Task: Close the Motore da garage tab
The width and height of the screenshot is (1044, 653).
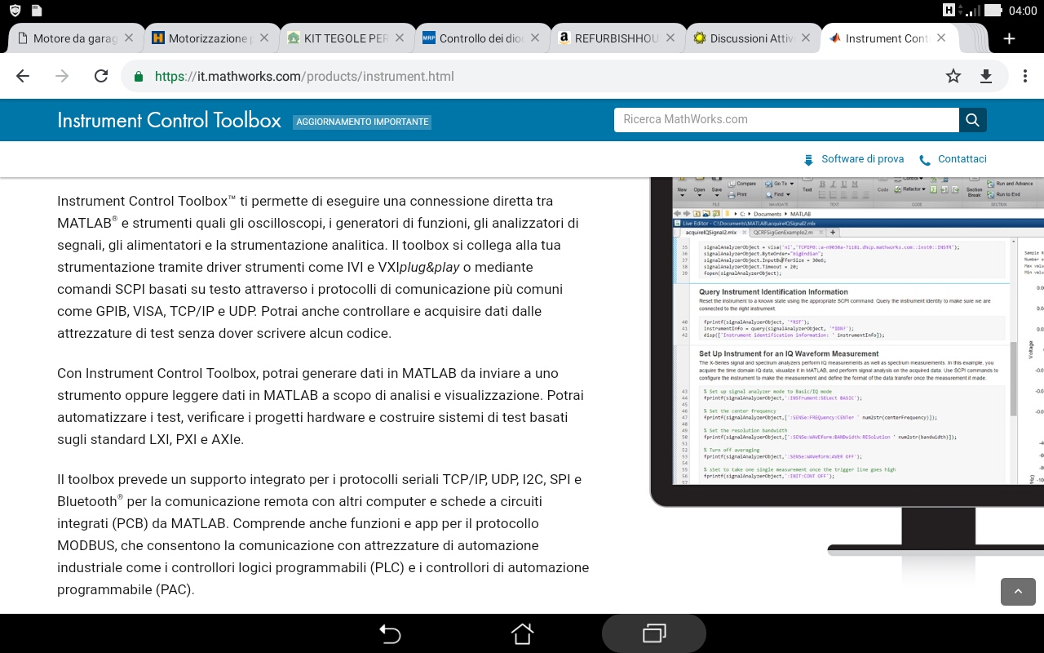Action: (x=128, y=38)
